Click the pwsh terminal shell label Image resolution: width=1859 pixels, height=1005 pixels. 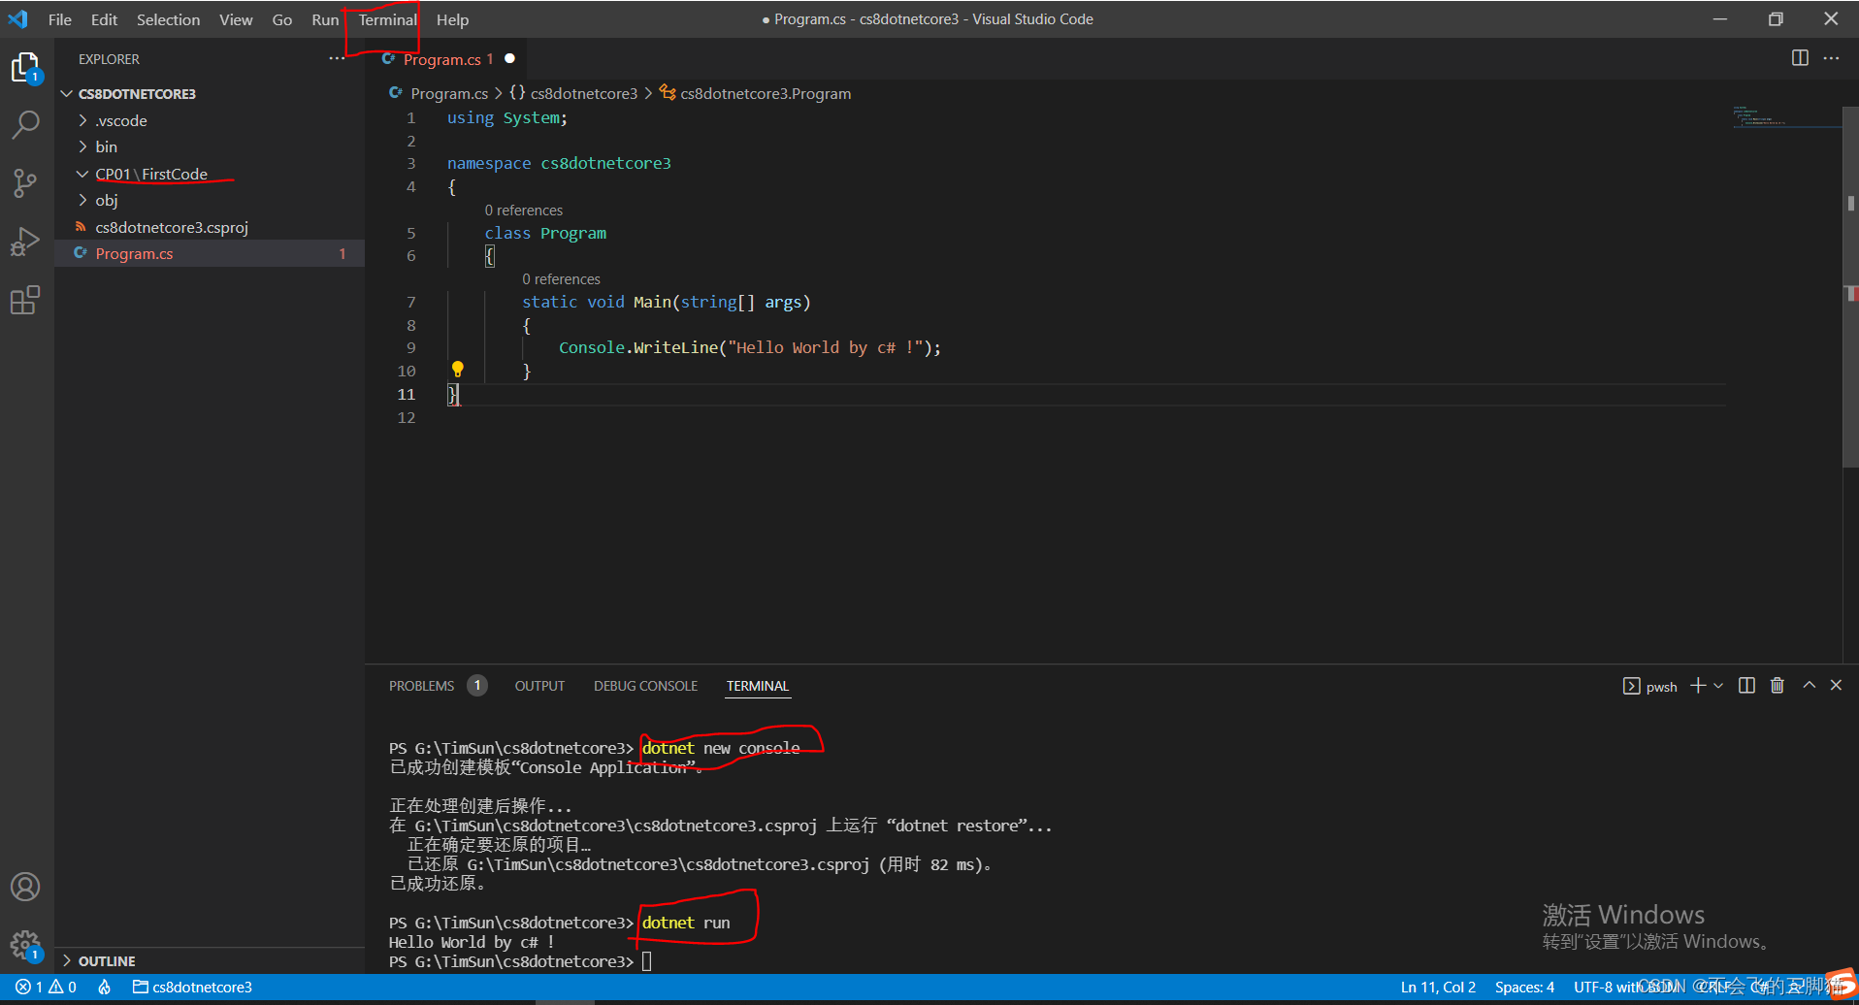click(x=1650, y=687)
